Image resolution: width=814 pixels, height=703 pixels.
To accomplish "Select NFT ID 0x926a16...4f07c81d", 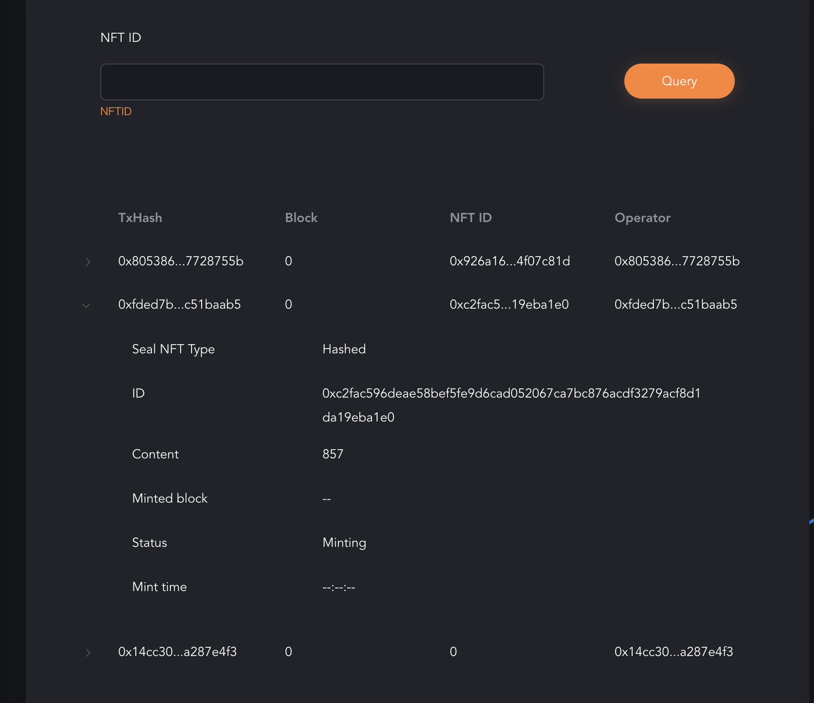I will pos(510,261).
